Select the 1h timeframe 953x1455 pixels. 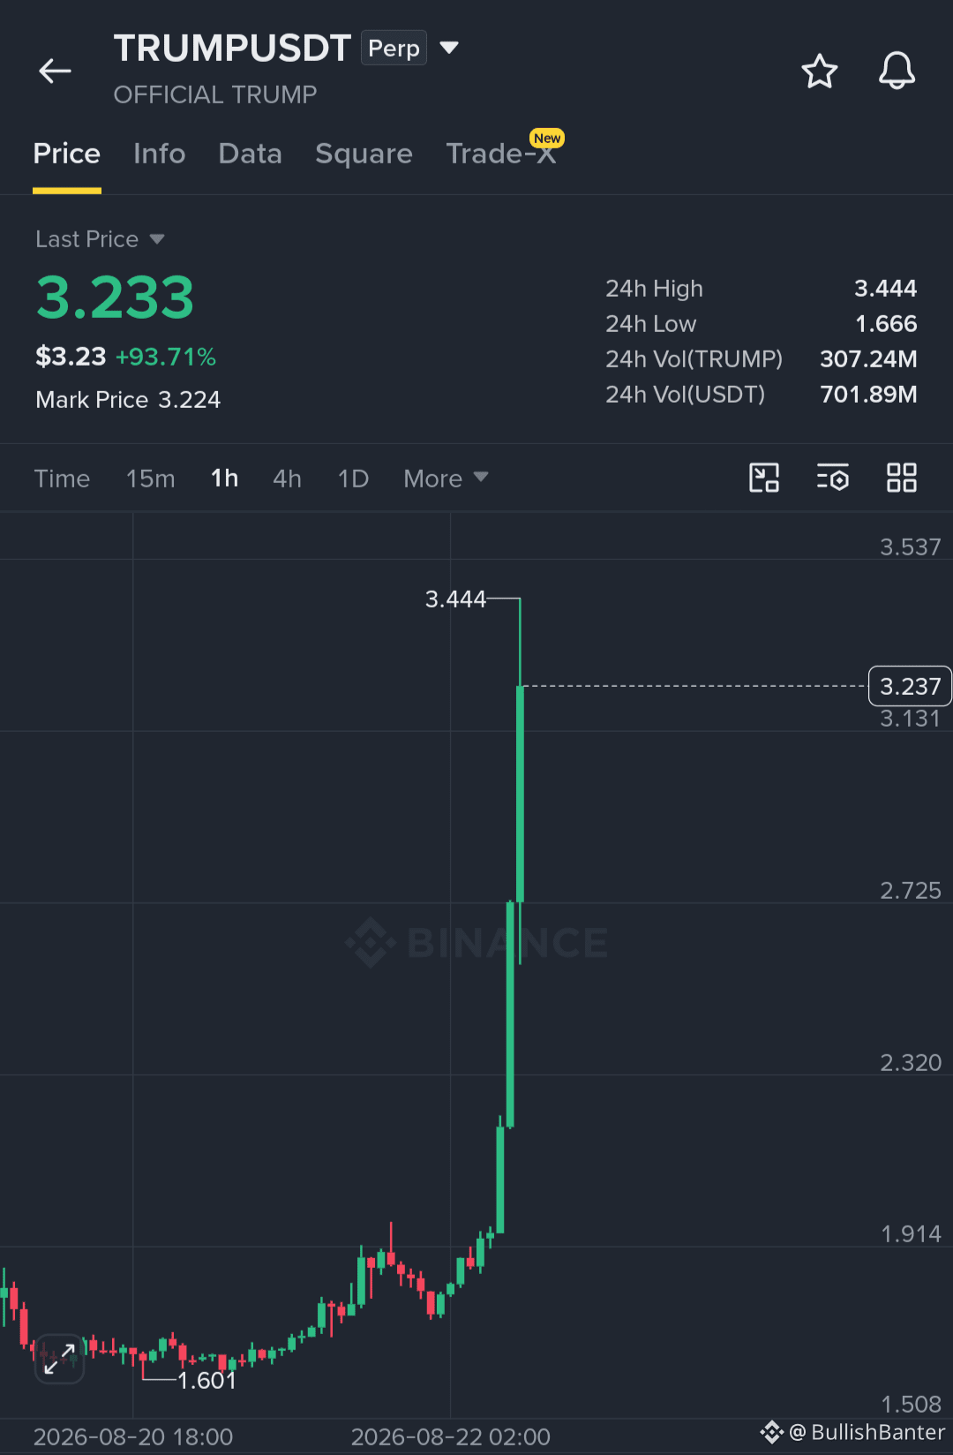(225, 479)
